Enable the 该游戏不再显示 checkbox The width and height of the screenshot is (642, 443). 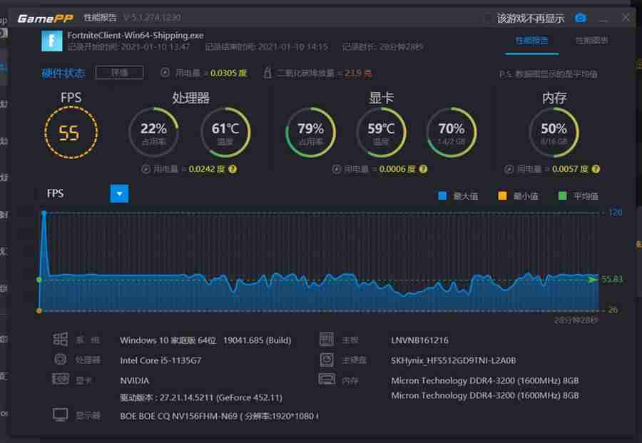[488, 19]
